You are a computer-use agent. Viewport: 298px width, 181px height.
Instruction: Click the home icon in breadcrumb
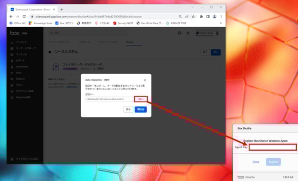point(50,52)
